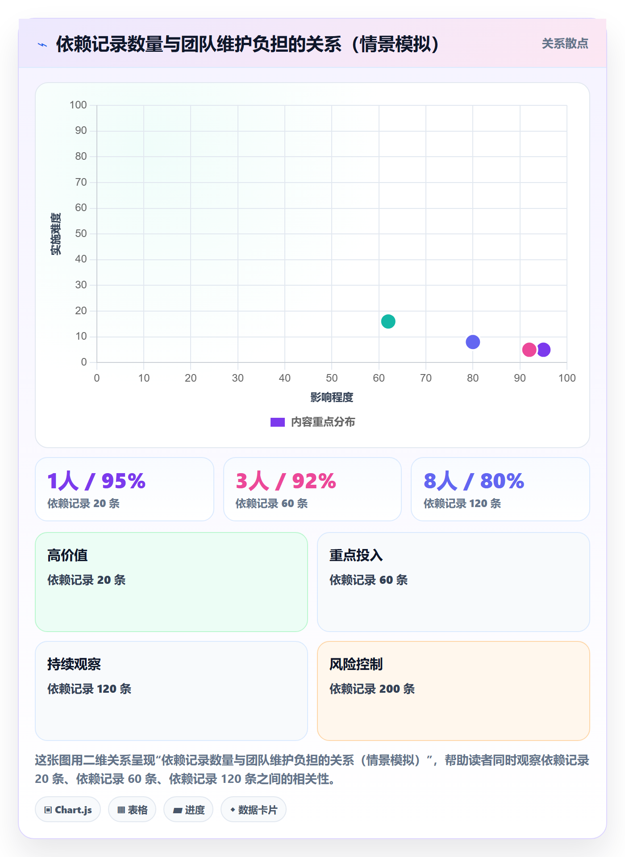Click the 3人 / 92% stat value
This screenshot has height=857, width=625.
click(286, 481)
